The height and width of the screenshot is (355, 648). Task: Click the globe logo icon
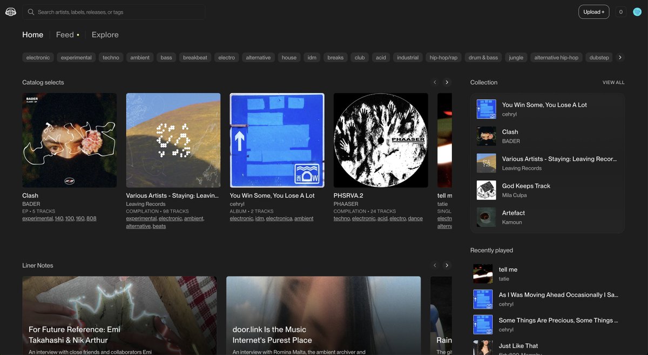(11, 12)
